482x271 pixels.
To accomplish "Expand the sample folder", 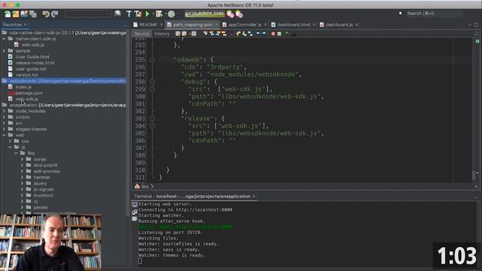I will pyautogui.click(x=4, y=50).
